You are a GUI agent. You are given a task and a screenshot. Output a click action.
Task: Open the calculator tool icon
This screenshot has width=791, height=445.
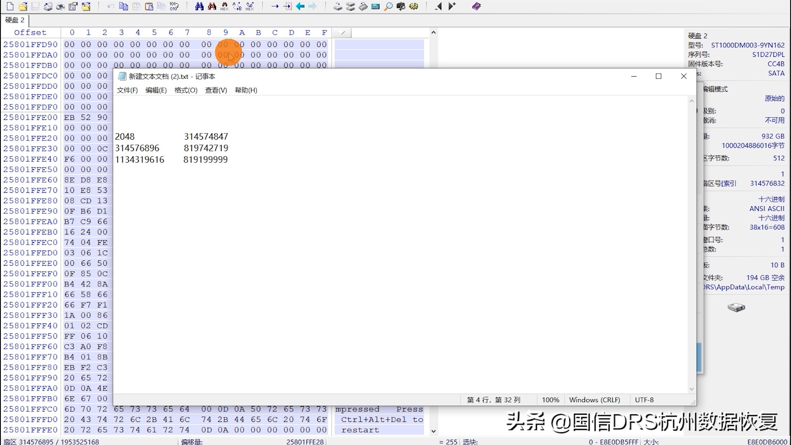point(375,6)
